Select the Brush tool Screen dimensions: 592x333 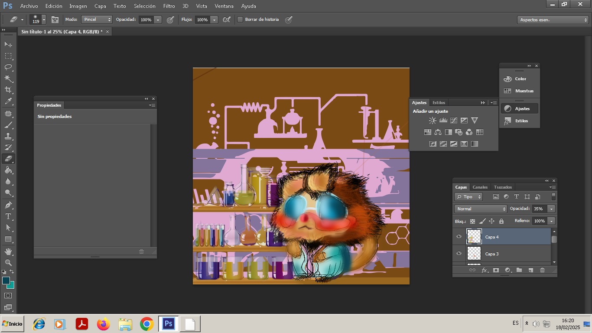point(8,125)
